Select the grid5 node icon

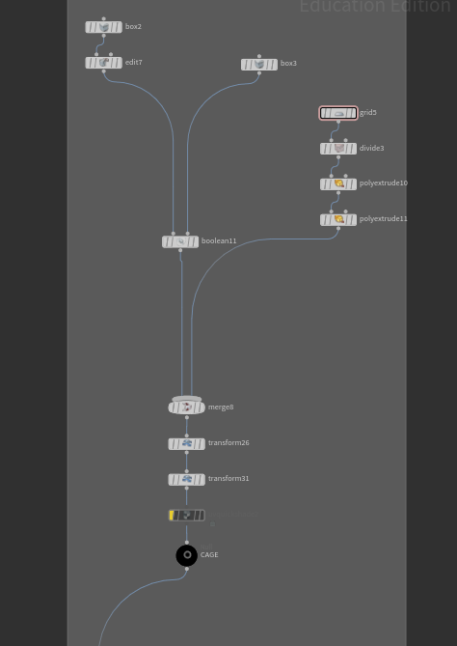pyautogui.click(x=338, y=113)
